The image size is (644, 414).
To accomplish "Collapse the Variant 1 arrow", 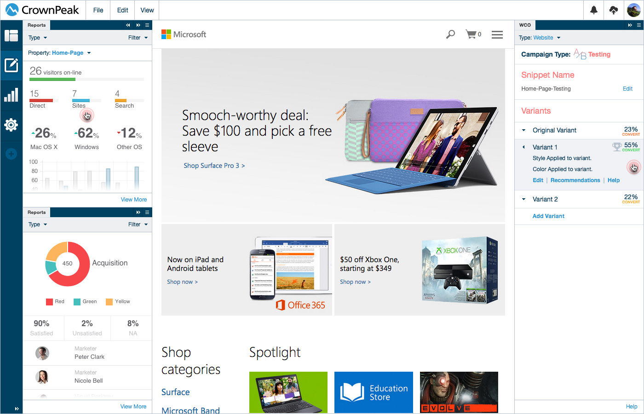I will pyautogui.click(x=523, y=147).
